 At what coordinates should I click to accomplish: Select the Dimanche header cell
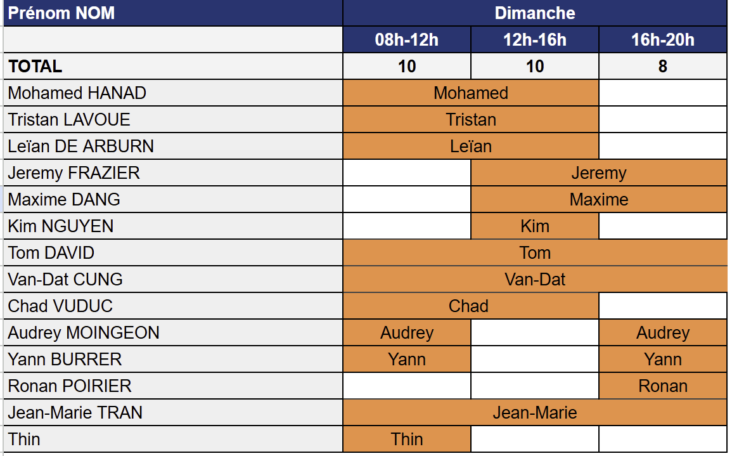(x=535, y=13)
